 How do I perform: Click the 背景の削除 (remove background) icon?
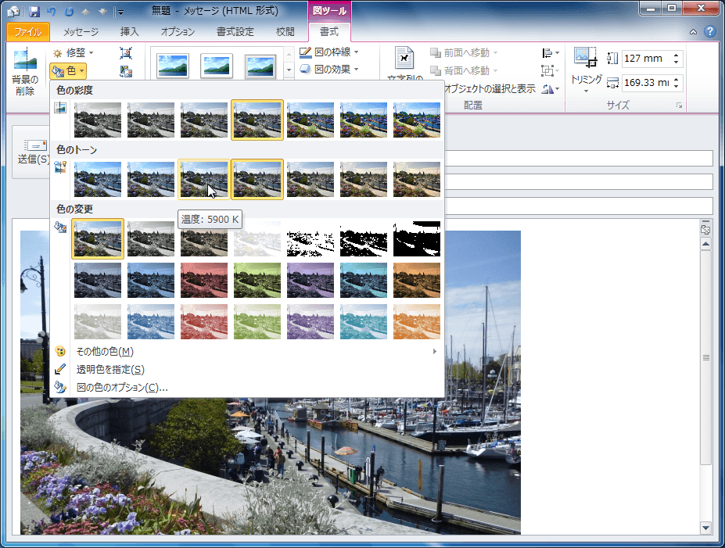[24, 63]
